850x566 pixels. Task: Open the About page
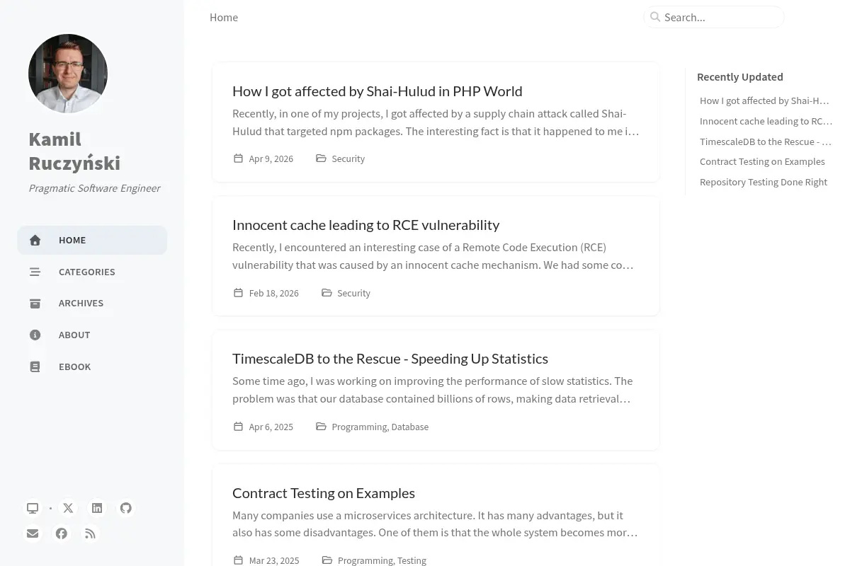(x=92, y=335)
